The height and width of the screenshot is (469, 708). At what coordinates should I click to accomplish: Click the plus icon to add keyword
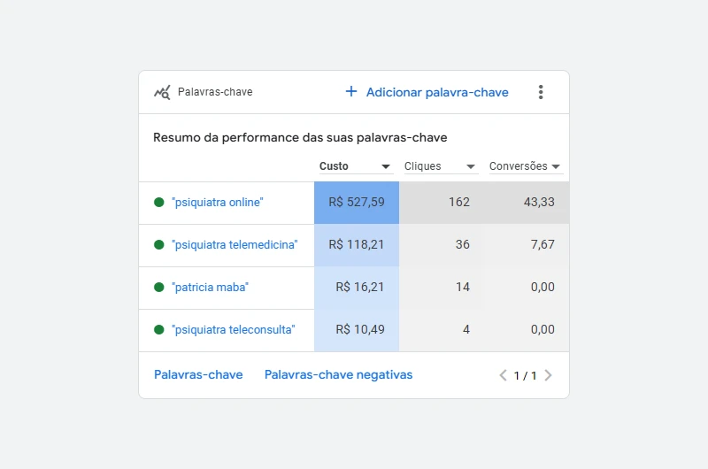(351, 92)
